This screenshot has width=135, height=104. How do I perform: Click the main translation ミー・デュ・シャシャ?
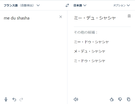pos(95,18)
